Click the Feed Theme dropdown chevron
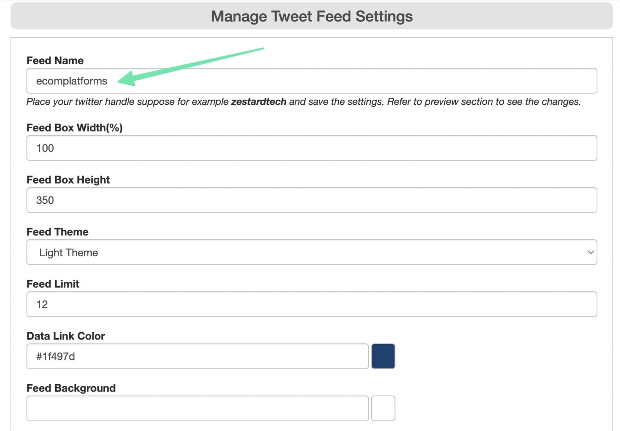The image size is (620, 431). pyautogui.click(x=591, y=252)
